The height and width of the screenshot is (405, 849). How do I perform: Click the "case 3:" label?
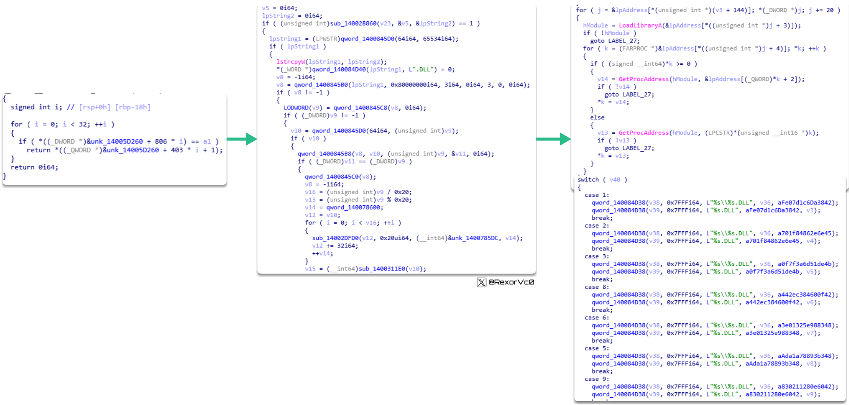coord(597,256)
